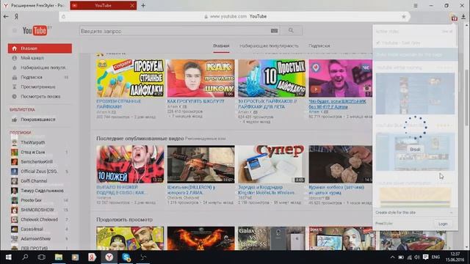Click the Login button in FreeStyler popup
Viewport: 470px width, 264px height.
(x=443, y=224)
